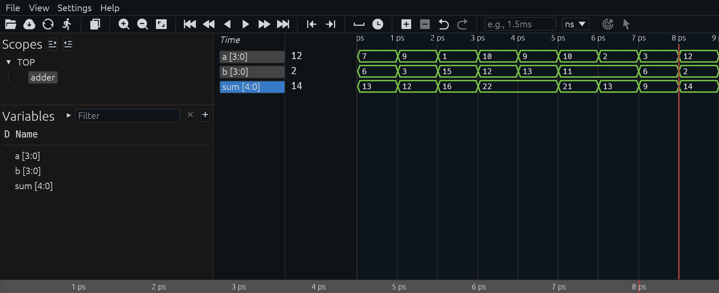This screenshot has width=719, height=293.
Task: Click into the Variables Filter field
Action: point(128,116)
